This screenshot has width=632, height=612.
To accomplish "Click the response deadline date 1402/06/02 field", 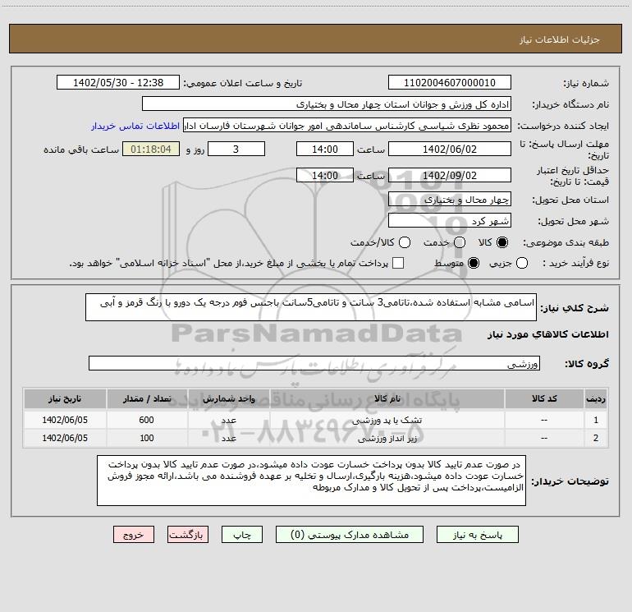I will 450,149.
